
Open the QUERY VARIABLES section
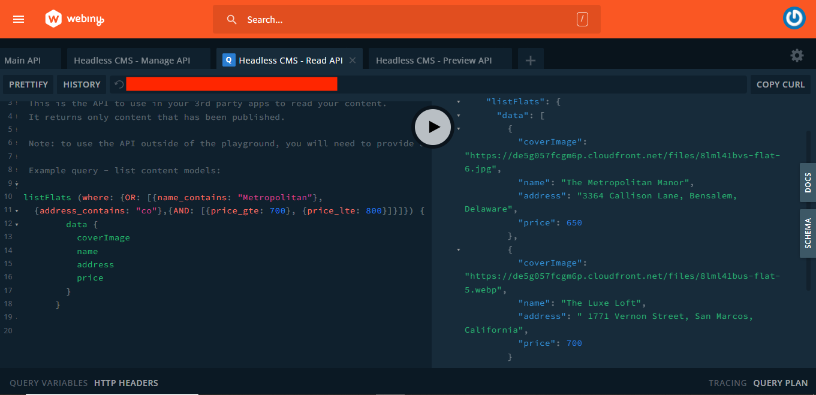48,382
